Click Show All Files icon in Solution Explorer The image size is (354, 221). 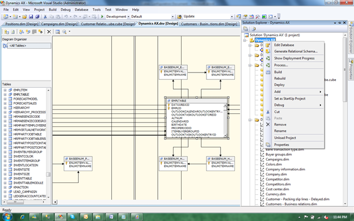254,29
